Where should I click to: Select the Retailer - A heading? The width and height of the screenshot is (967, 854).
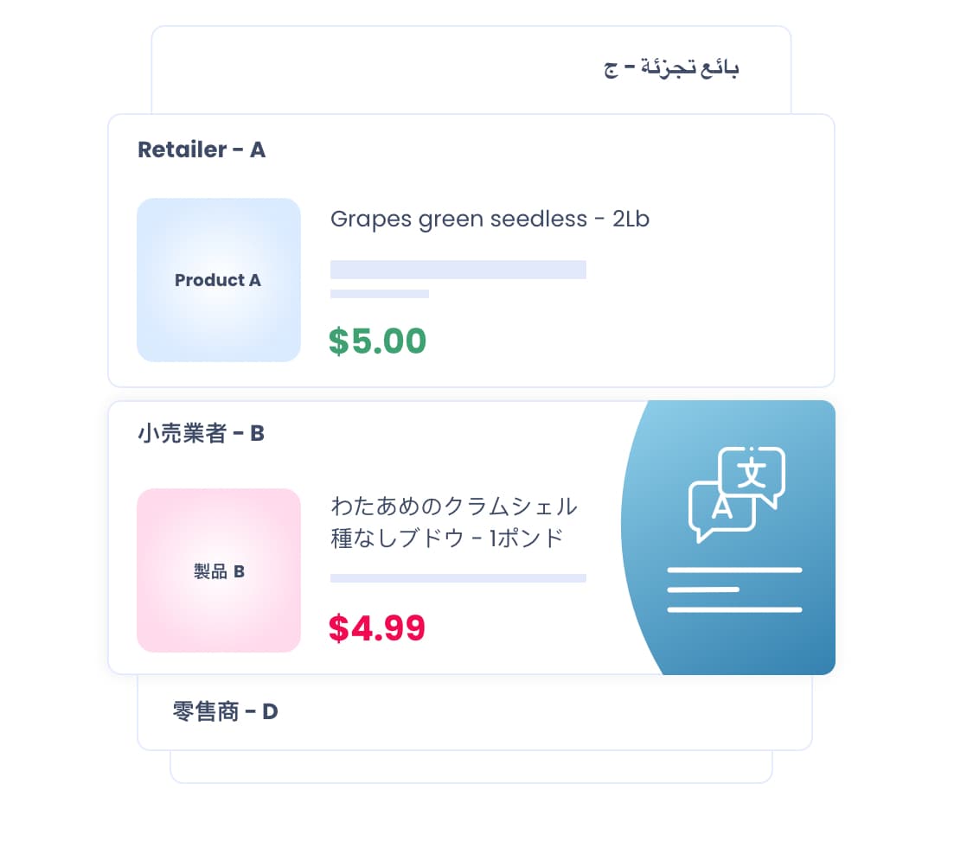(202, 150)
